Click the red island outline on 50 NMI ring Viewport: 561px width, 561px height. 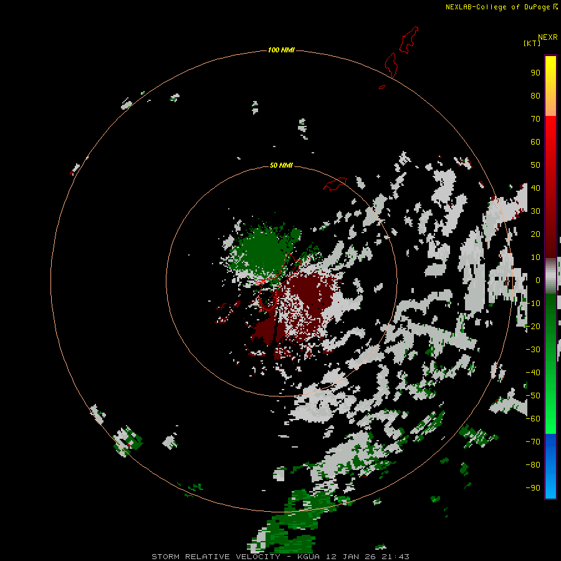click(x=335, y=184)
